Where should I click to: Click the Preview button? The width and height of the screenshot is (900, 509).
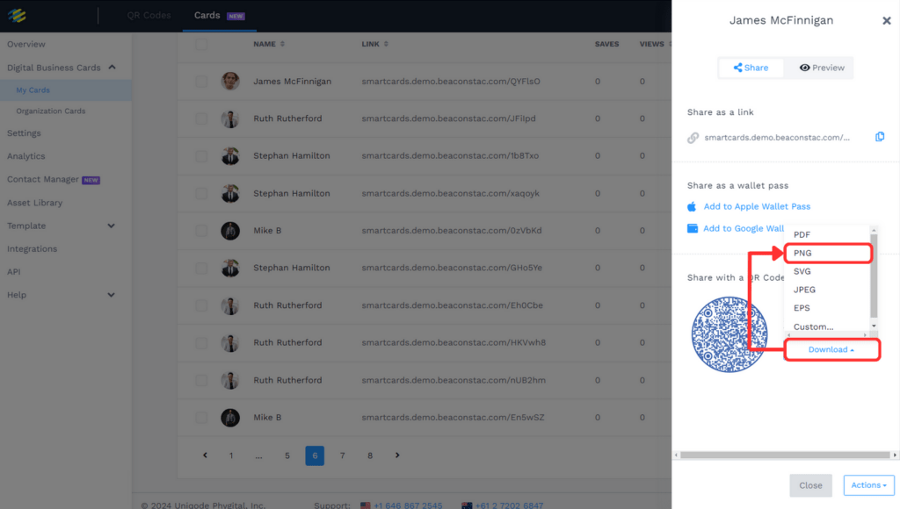(x=818, y=68)
